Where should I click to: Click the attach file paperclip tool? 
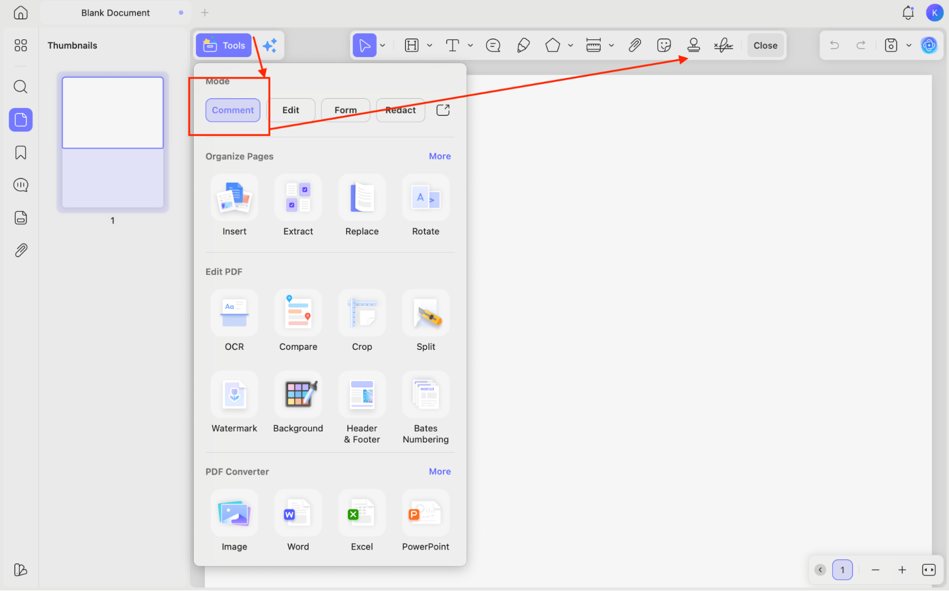click(x=635, y=46)
